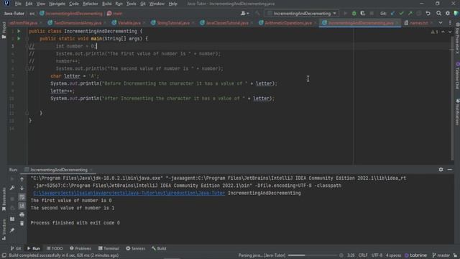Open the Services tool window button
The image size is (460, 259).
point(136,248)
